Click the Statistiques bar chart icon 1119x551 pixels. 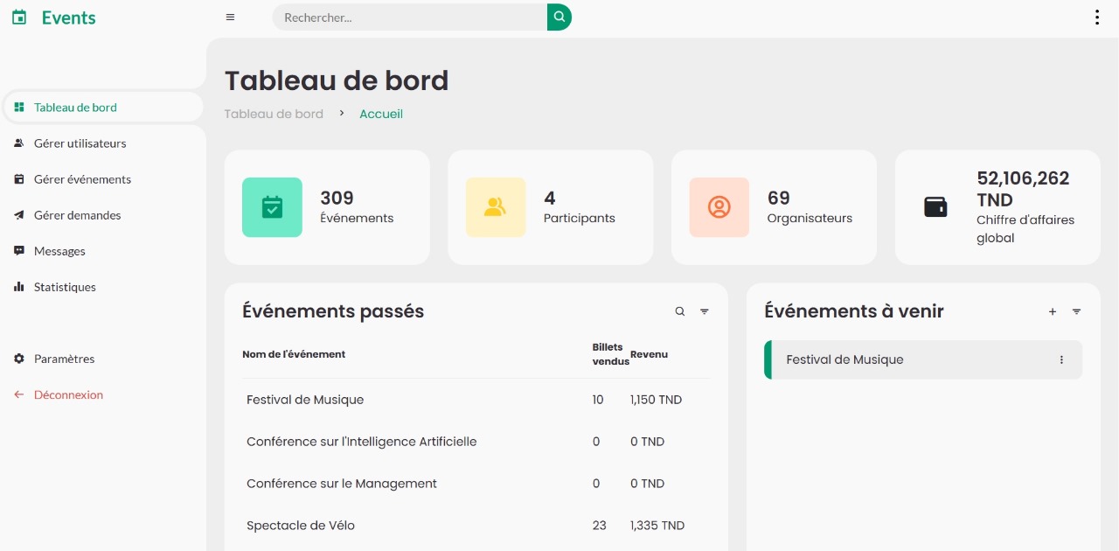pos(19,287)
